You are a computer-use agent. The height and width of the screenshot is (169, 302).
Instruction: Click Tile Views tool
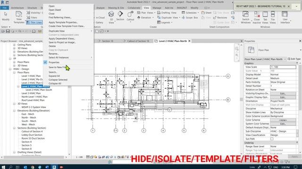pyautogui.click(x=273, y=17)
